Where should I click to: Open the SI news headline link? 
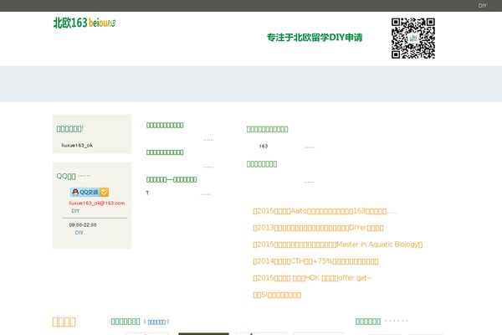(277, 295)
